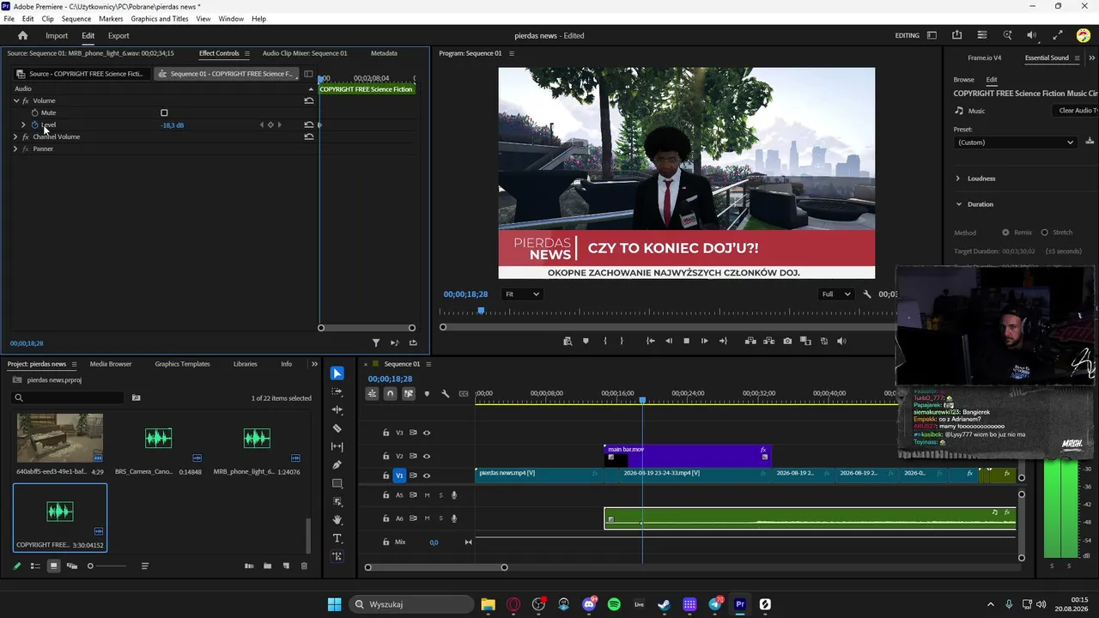Go to In point in Program monitor
This screenshot has height=618, width=1099.
tap(650, 341)
